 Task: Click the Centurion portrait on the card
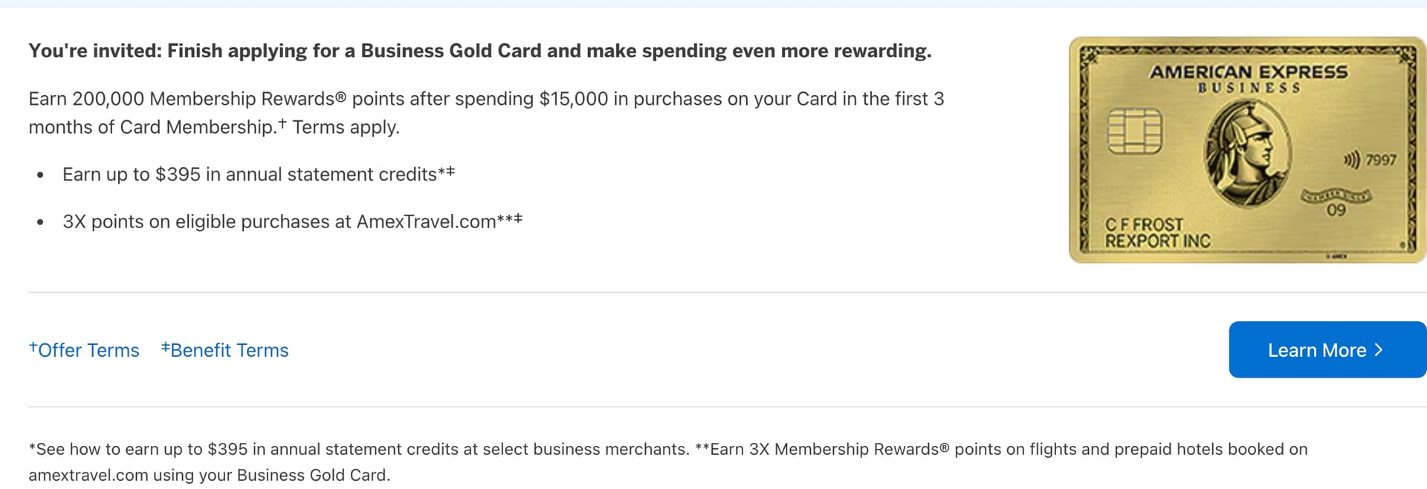tap(1246, 152)
